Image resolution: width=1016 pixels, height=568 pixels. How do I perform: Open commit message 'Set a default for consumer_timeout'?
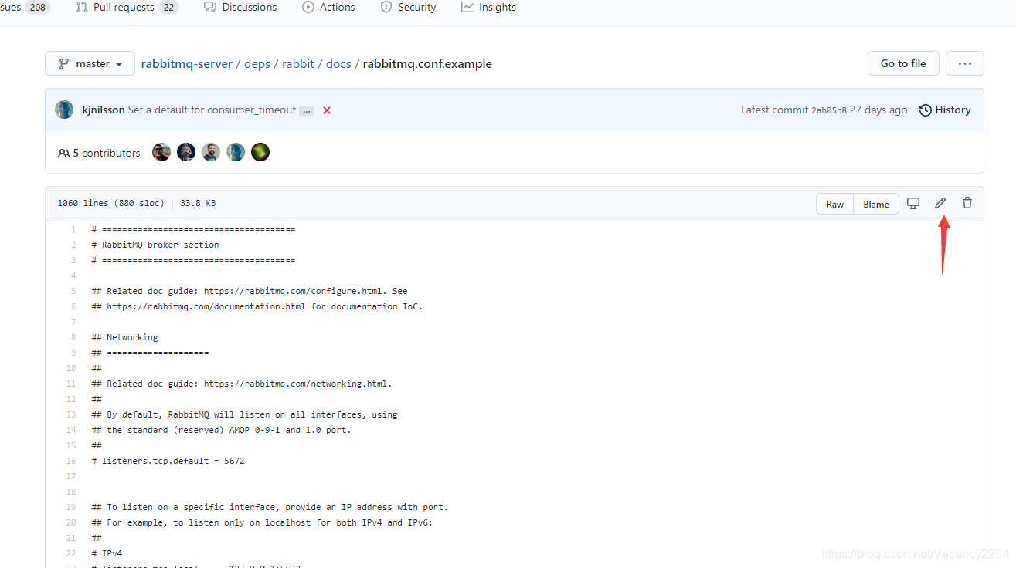[x=212, y=110]
